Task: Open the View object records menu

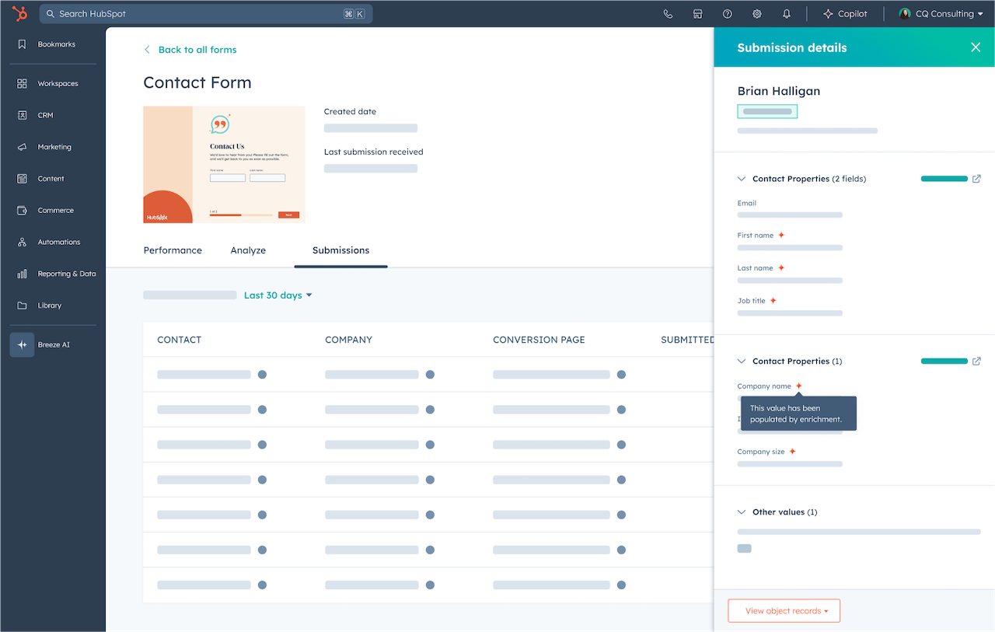Action: click(784, 610)
